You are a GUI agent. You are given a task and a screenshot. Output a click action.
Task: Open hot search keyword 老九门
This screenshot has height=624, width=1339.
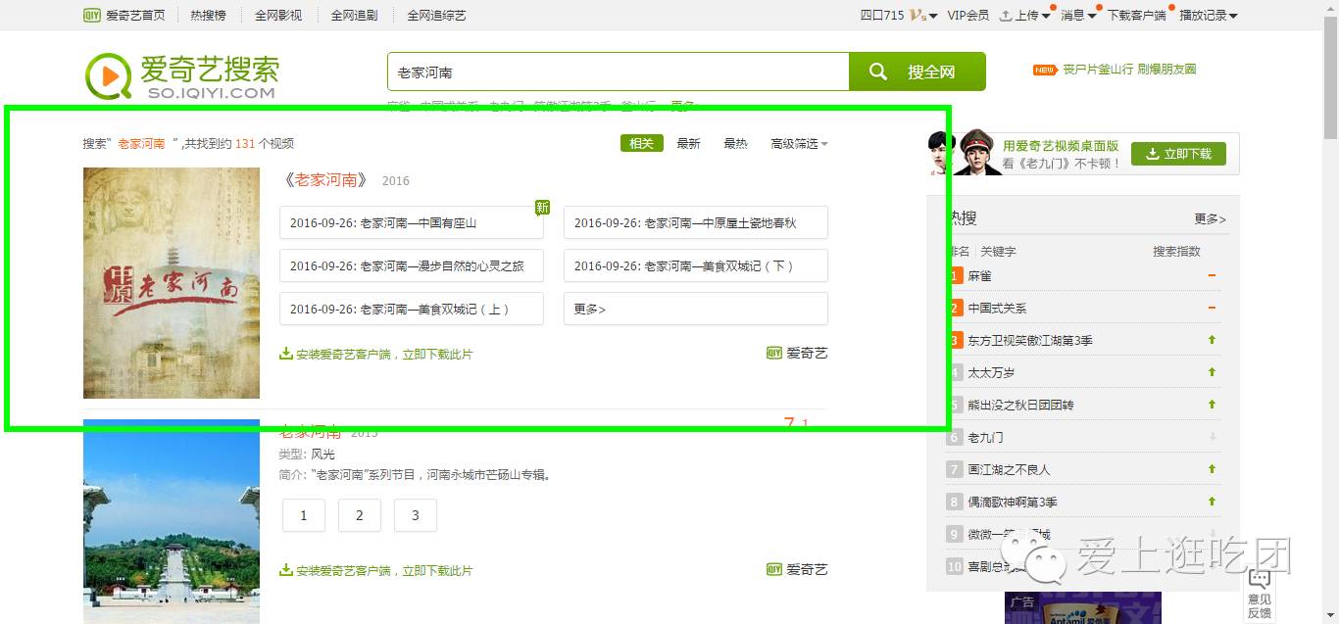[985, 437]
